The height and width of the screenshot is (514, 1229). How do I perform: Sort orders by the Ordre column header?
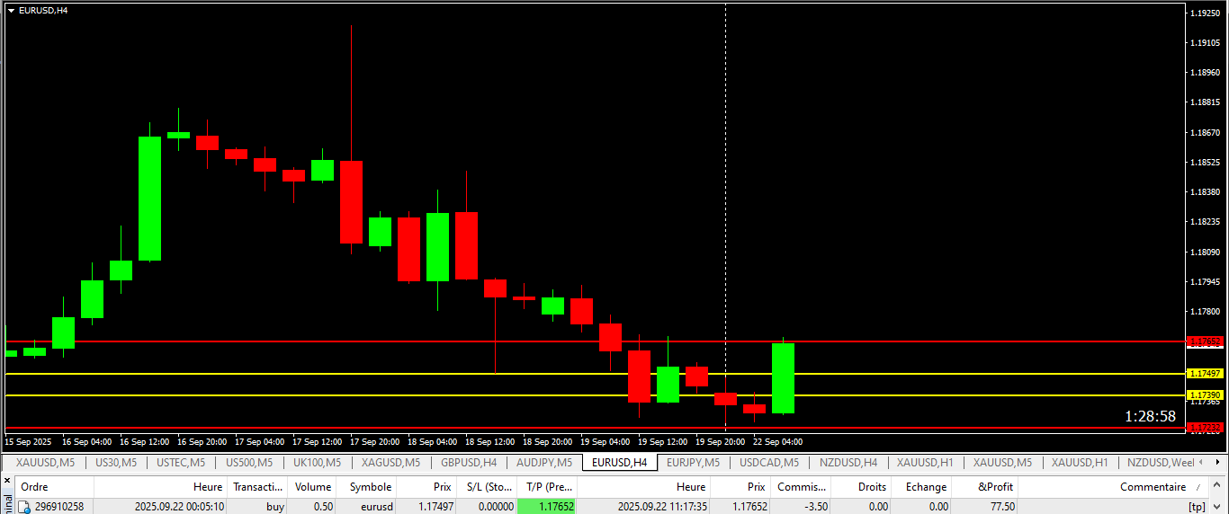34,487
